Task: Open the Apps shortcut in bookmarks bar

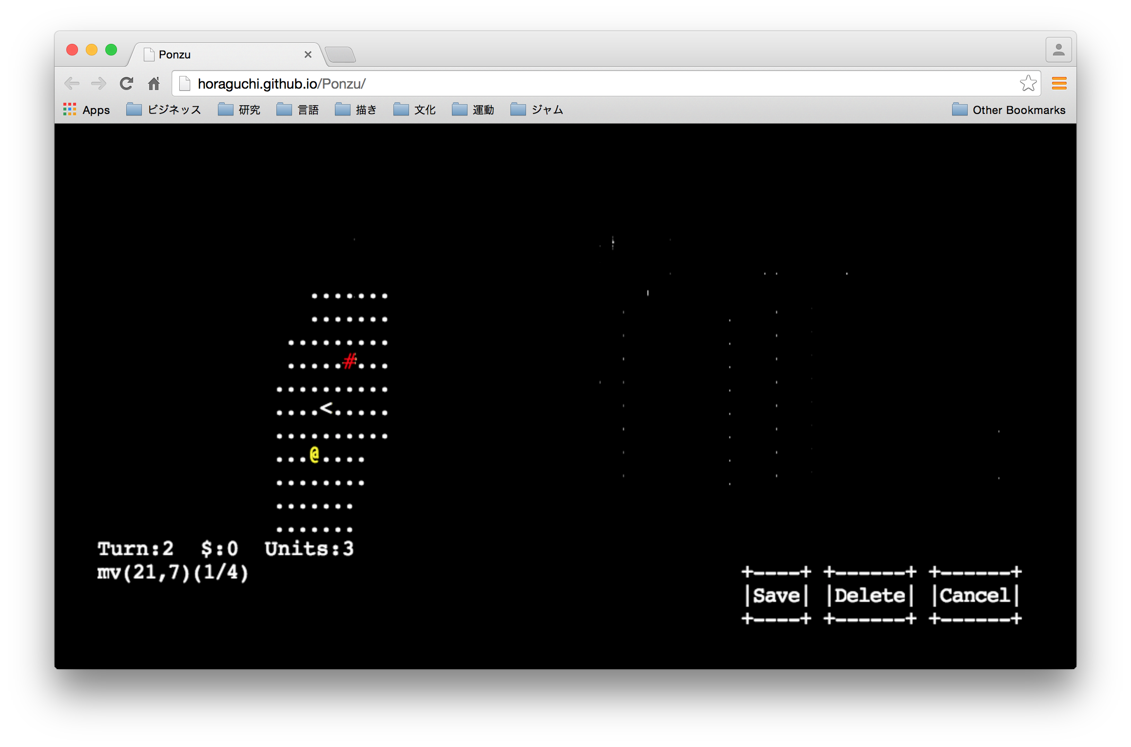Action: coord(87,110)
